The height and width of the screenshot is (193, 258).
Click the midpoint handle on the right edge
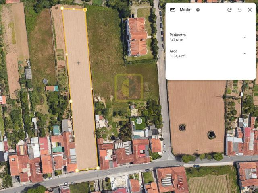(x=92, y=89)
